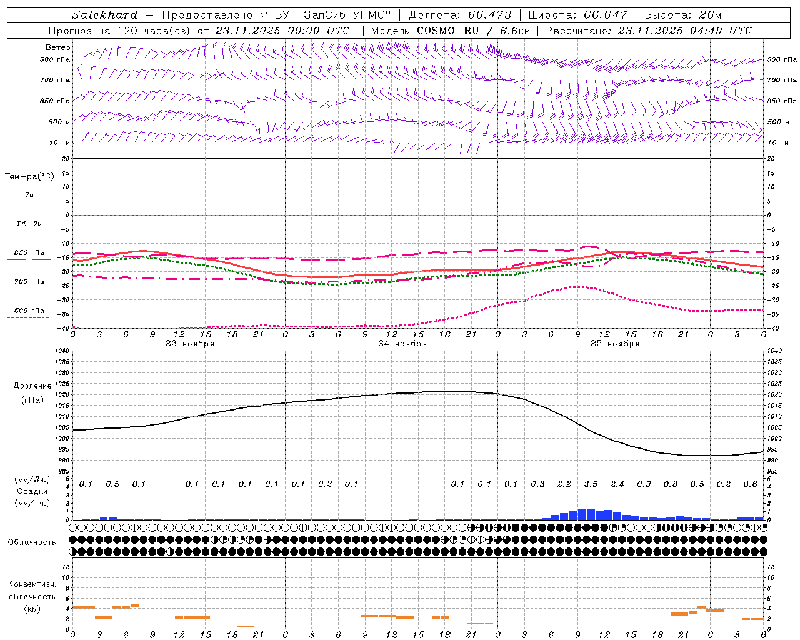Screen dimensions: 800x640
Task: Click the 'Td 2м' dew point legend entry
Action: pyautogui.click(x=29, y=224)
